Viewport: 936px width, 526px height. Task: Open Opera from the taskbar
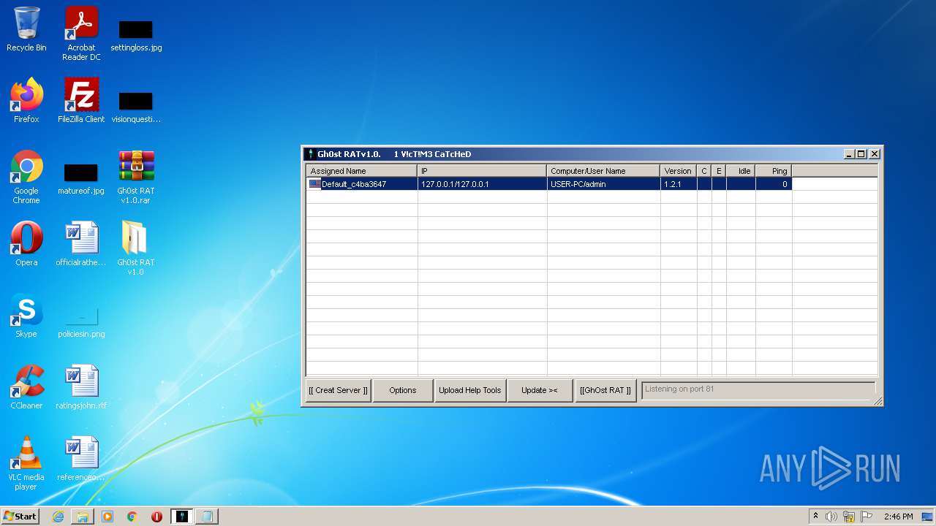157,517
